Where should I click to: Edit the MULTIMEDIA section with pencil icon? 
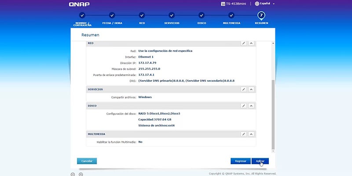pyautogui.click(x=244, y=134)
